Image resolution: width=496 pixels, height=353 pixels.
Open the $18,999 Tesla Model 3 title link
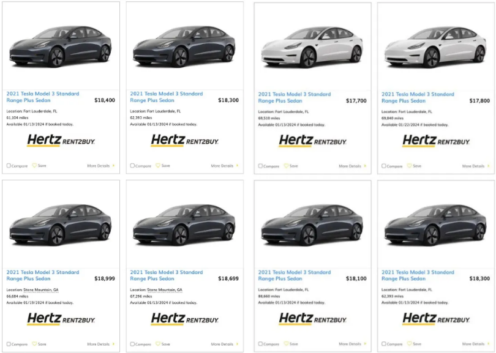[x=43, y=275]
